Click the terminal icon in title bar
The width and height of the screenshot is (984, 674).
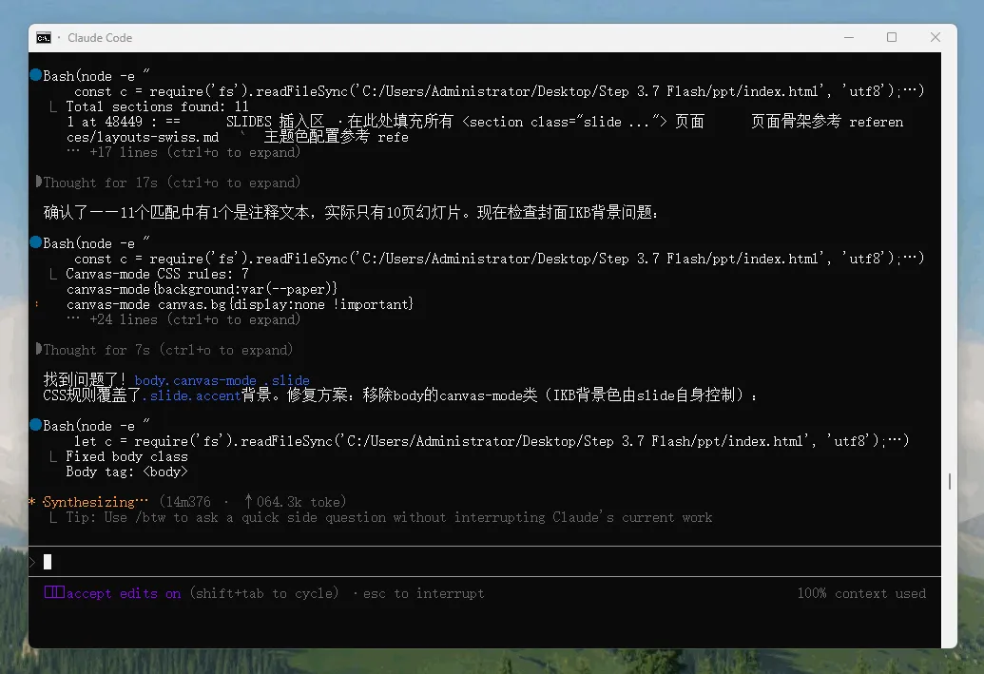[x=44, y=38]
